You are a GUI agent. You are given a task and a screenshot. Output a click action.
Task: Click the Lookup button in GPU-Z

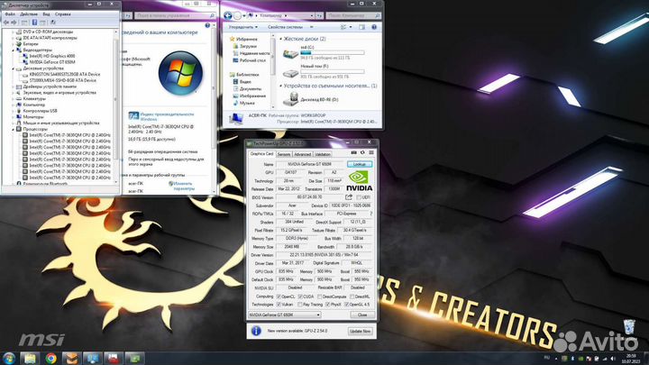pos(360,165)
